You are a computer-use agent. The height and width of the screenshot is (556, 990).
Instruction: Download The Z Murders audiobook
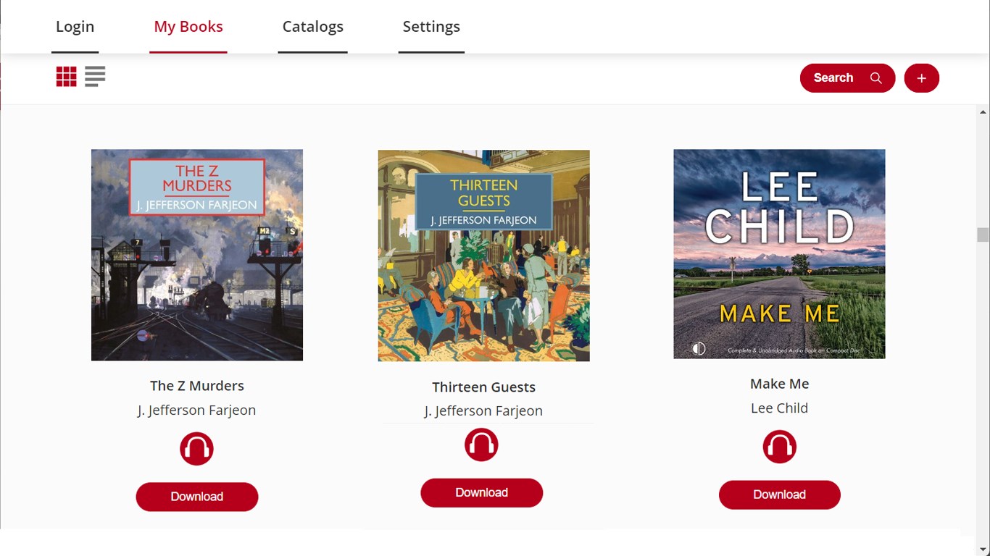[x=196, y=497]
